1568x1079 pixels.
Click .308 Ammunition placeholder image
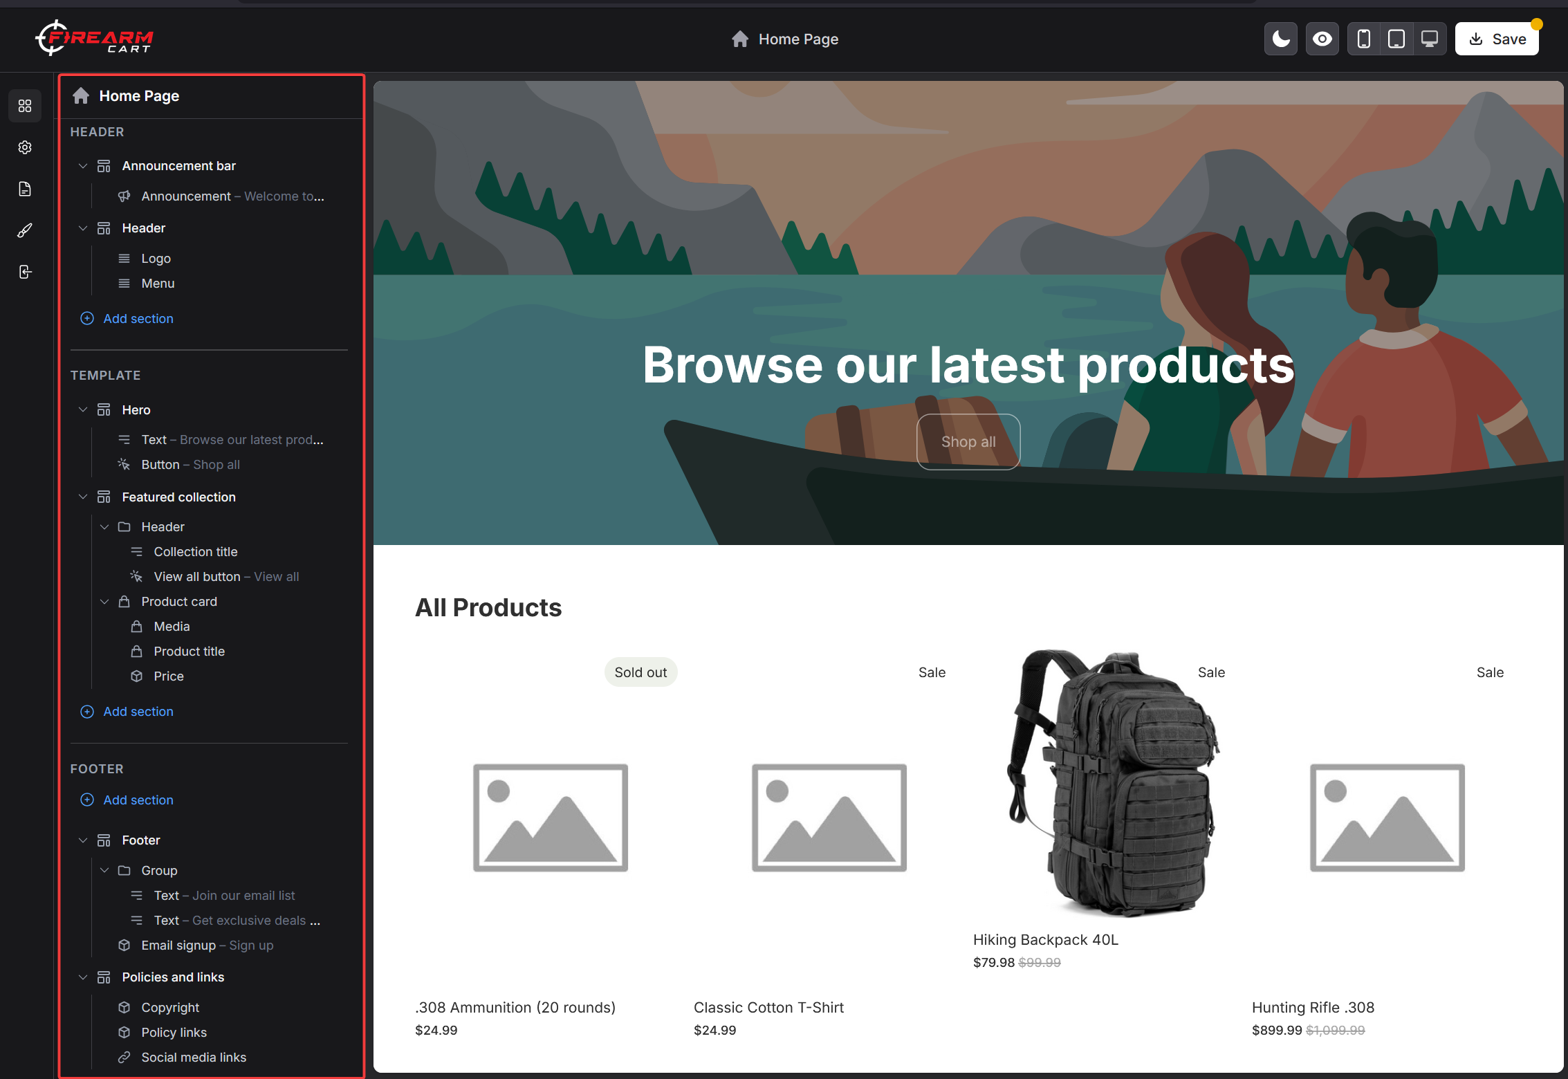pos(551,818)
